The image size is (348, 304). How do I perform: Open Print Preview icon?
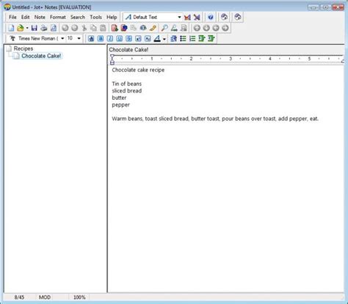click(x=54, y=28)
